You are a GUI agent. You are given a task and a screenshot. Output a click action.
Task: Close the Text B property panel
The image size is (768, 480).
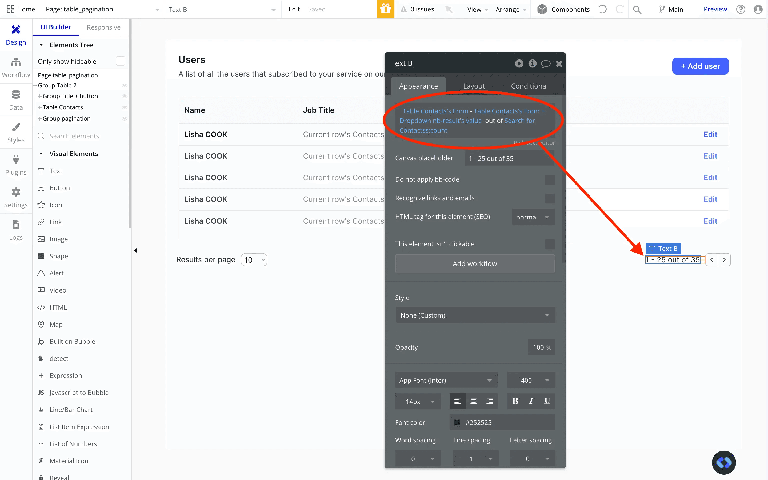(559, 64)
